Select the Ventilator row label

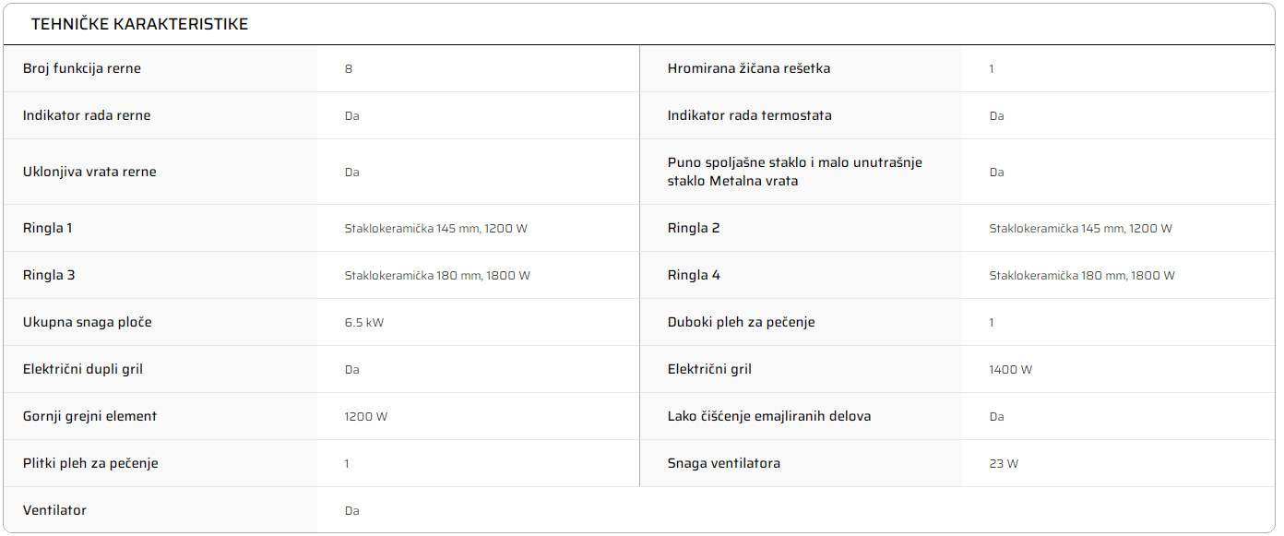point(54,510)
